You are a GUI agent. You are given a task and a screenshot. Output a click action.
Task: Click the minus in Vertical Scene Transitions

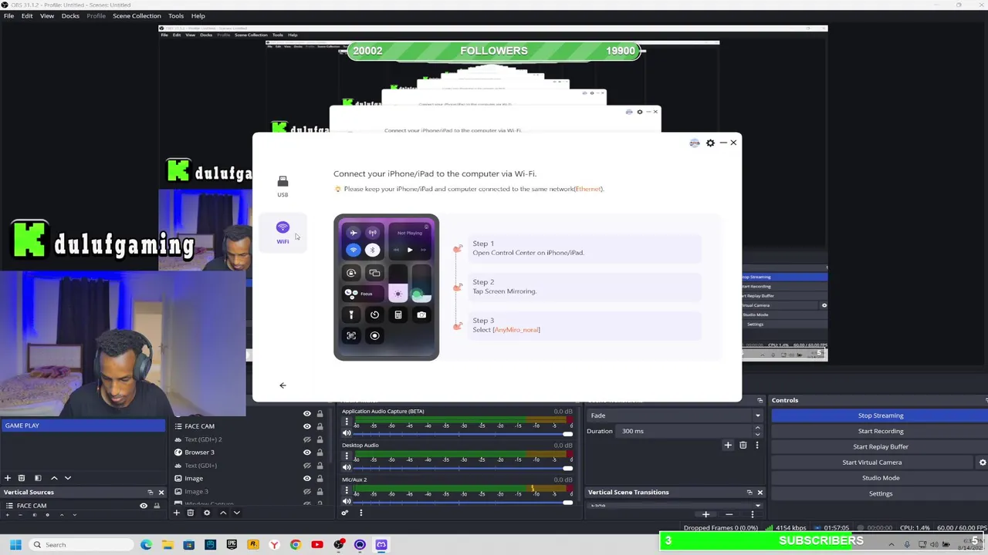coord(729,514)
